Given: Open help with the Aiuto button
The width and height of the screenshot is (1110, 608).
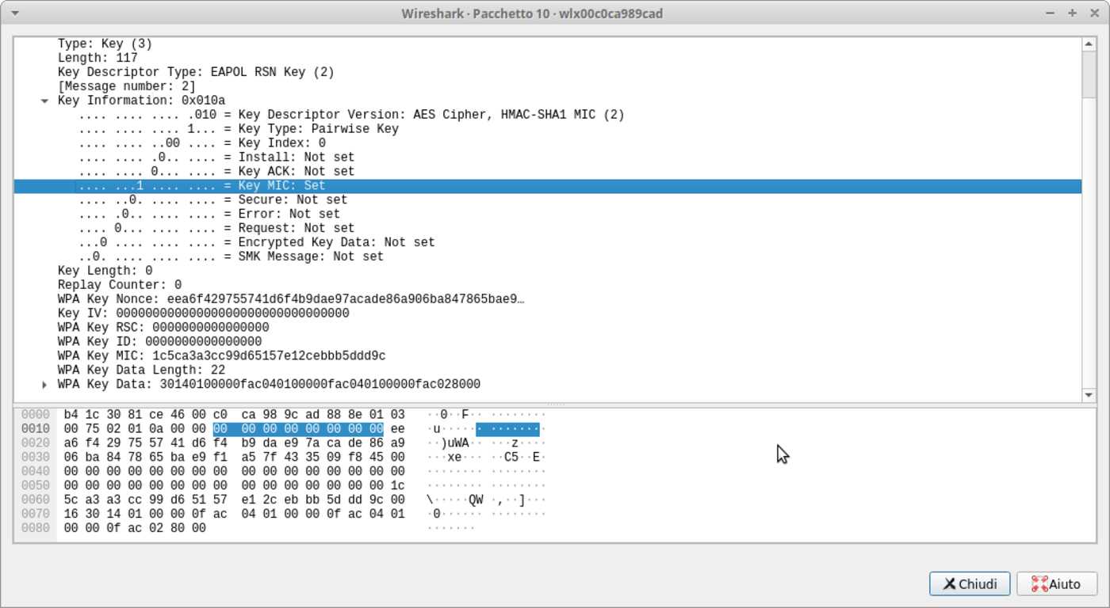Looking at the screenshot, I should 1056,583.
